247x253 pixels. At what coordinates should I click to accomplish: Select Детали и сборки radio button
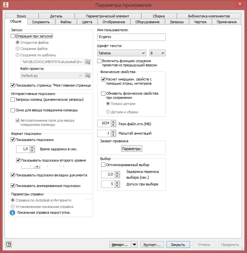[108, 112]
